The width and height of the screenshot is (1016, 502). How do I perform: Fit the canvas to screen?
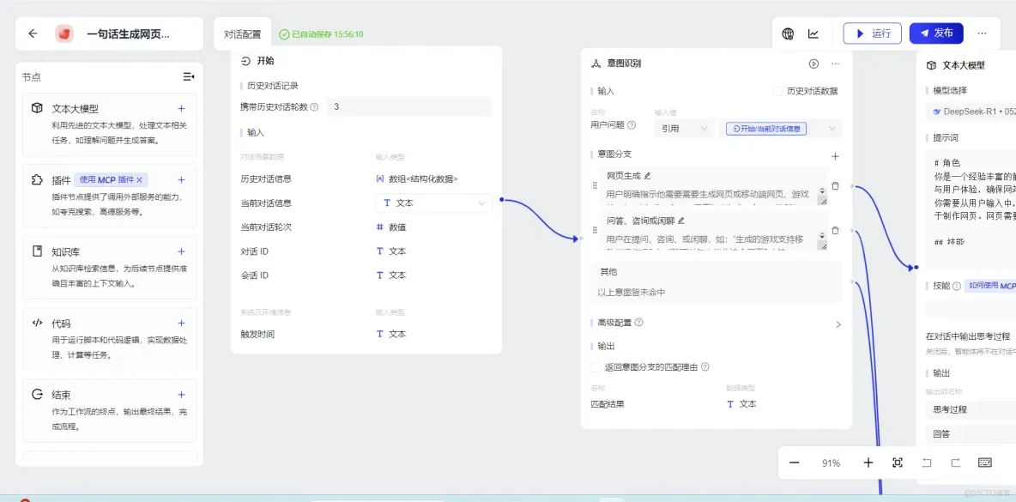click(x=898, y=463)
